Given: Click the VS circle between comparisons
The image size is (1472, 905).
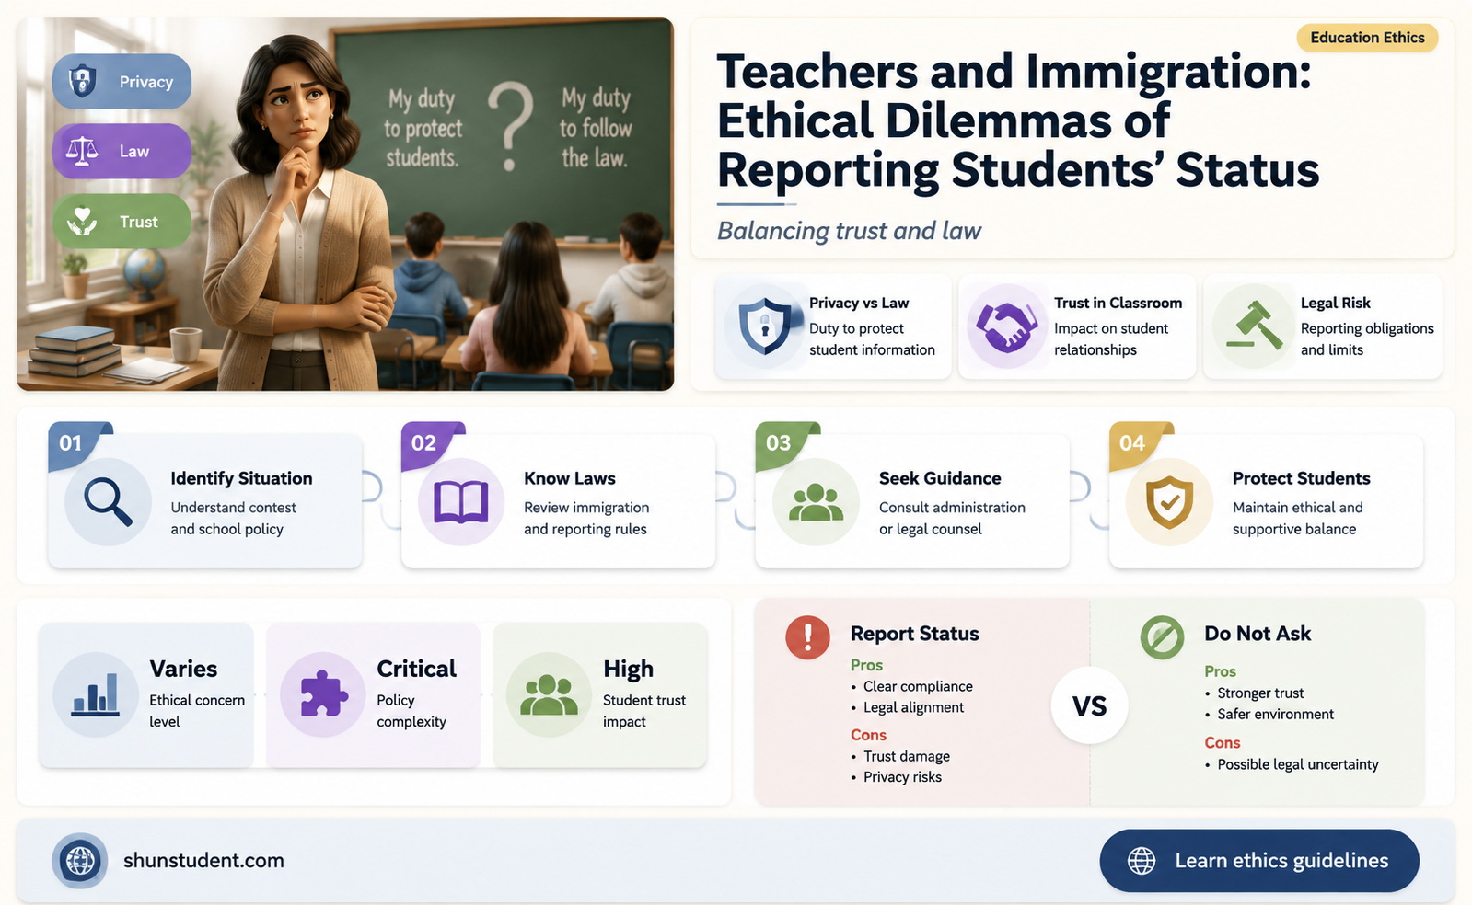Looking at the screenshot, I should pos(1089,705).
